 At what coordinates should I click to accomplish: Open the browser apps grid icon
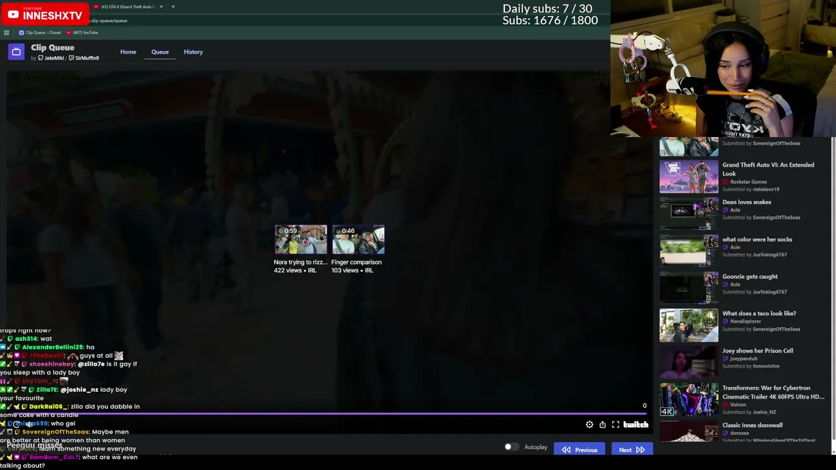click(x=7, y=33)
